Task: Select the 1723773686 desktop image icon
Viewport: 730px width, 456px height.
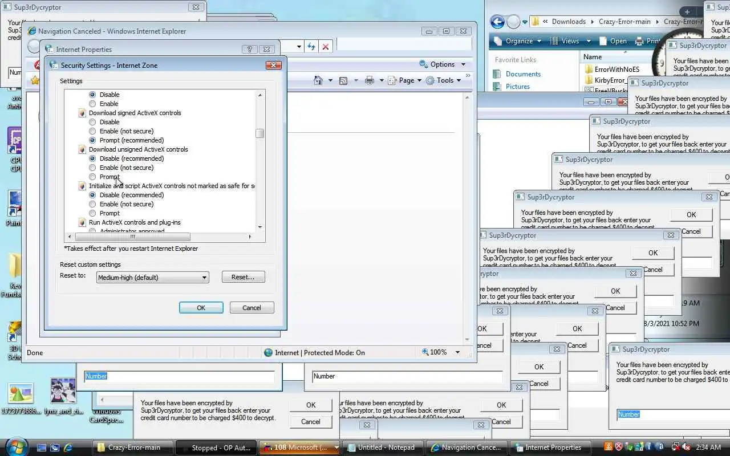Action: 21,393
